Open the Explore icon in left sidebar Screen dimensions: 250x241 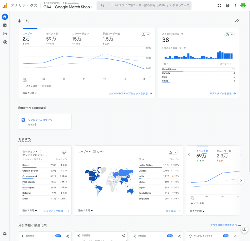click(x=5, y=34)
